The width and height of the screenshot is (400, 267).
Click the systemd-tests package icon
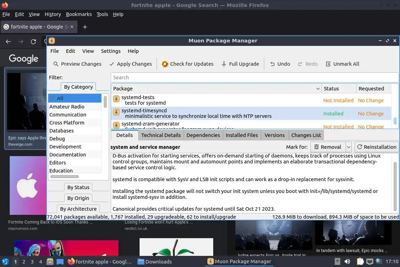[116, 99]
